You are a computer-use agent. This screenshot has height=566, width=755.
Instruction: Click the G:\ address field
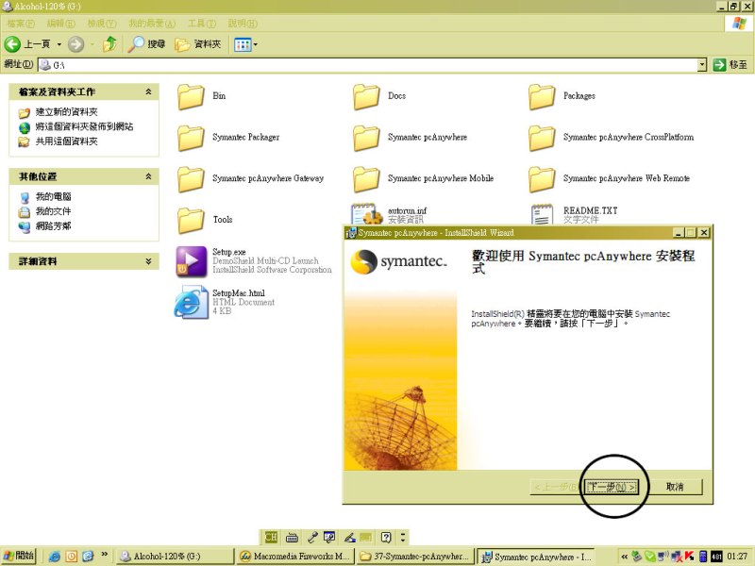(367, 64)
